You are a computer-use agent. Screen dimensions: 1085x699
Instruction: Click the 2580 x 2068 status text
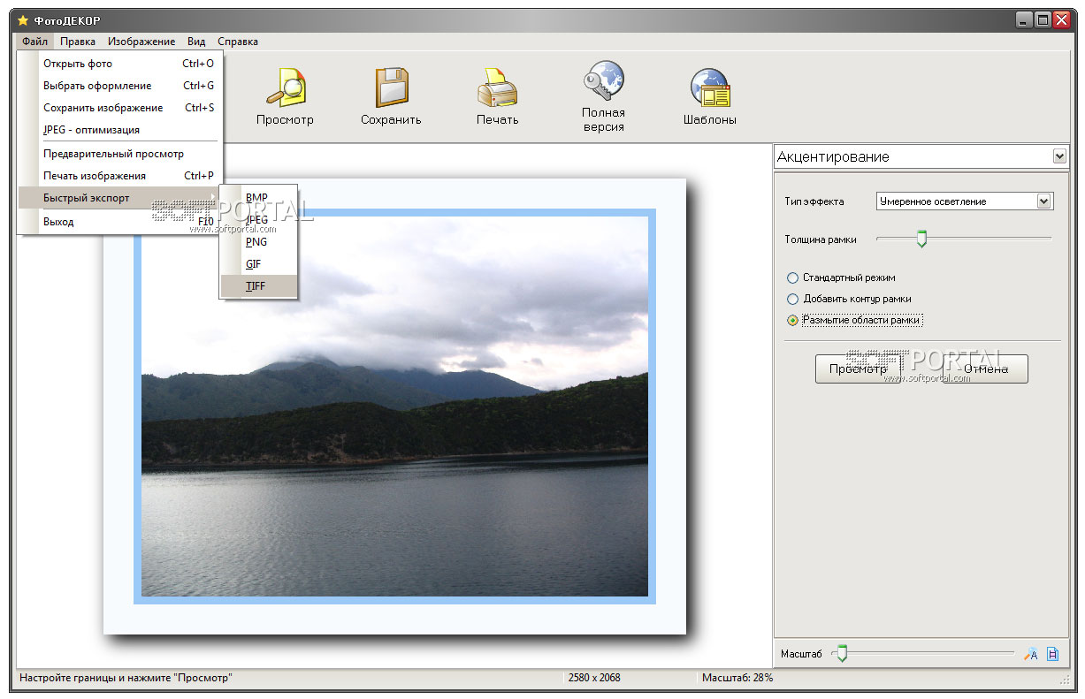594,678
